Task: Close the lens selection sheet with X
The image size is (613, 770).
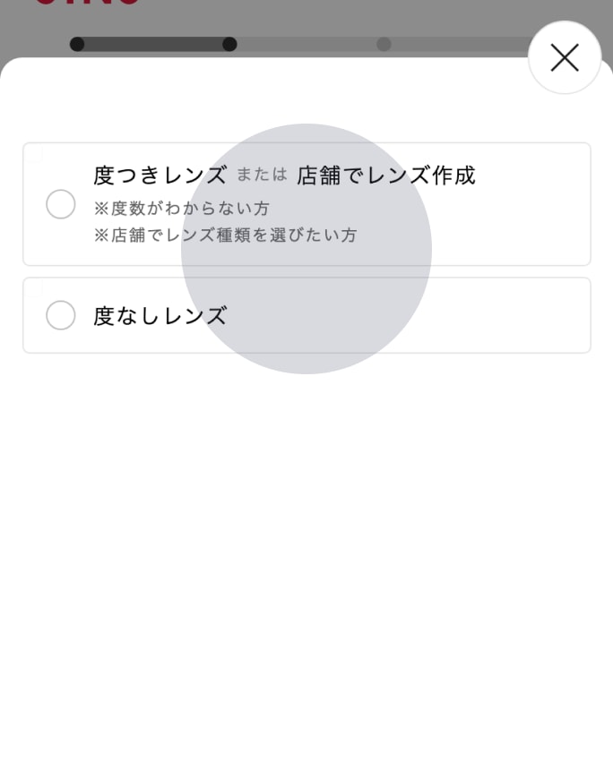Action: [x=565, y=58]
